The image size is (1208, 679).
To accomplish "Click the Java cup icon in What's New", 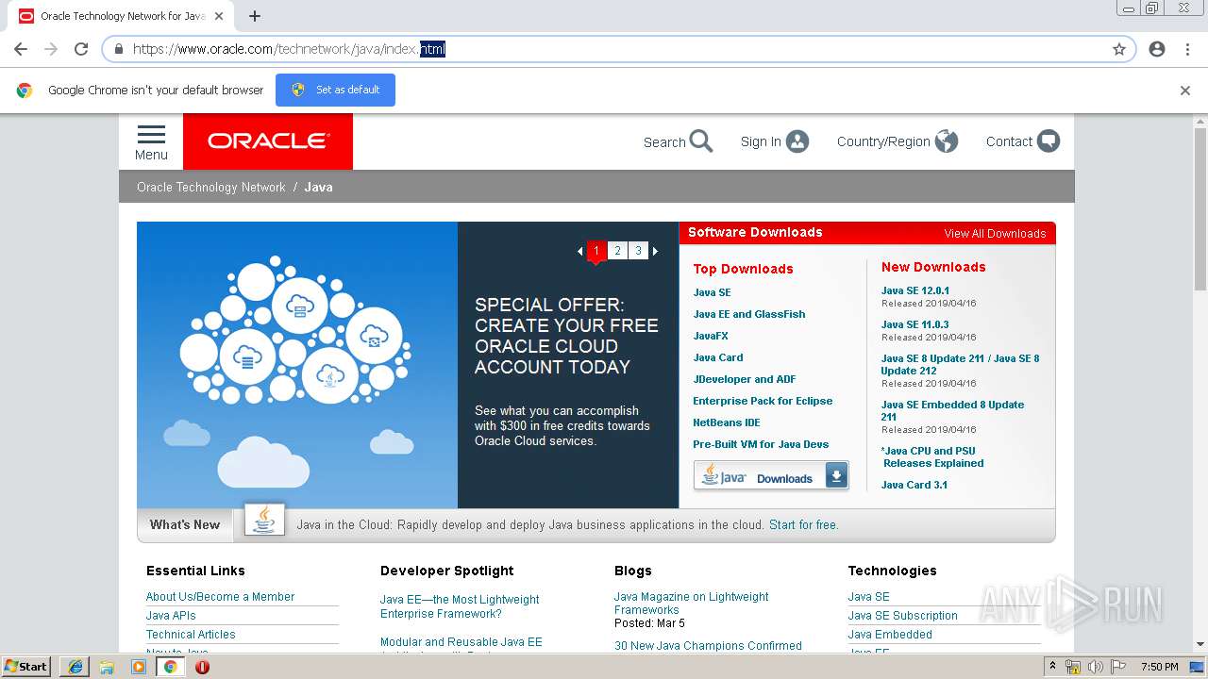I will click(264, 520).
